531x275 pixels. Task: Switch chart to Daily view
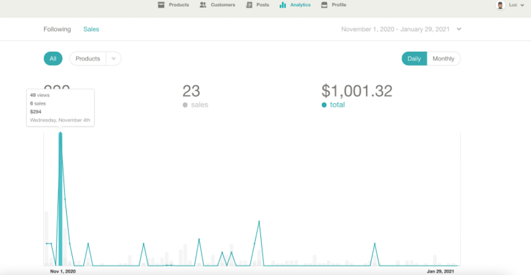tap(414, 58)
